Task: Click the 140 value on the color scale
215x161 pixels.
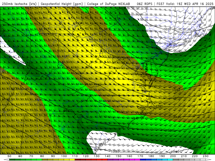Action: (x=107, y=156)
